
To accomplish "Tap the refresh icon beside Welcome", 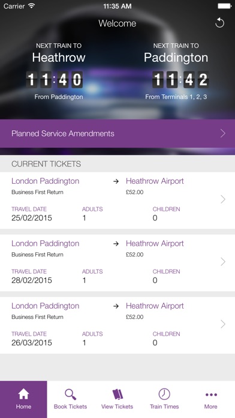I will click(219, 23).
